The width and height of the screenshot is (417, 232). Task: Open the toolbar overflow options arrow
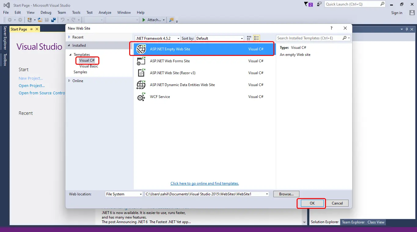pos(177,21)
